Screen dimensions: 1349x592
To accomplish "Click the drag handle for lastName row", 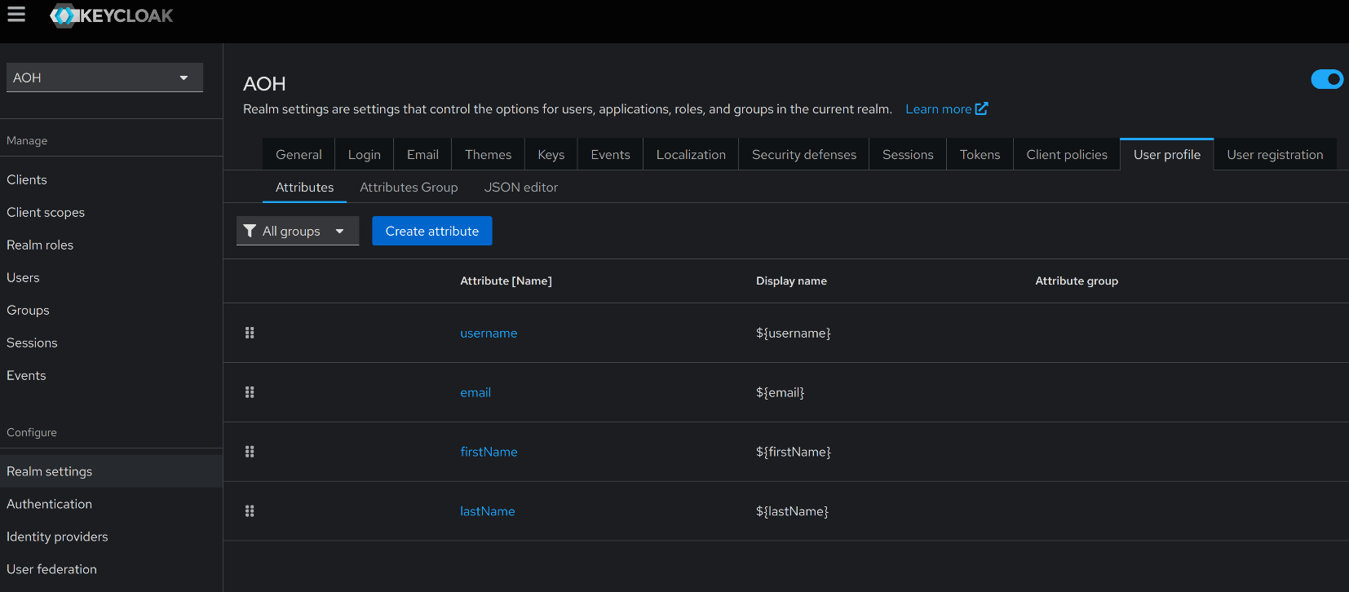I will [x=250, y=511].
